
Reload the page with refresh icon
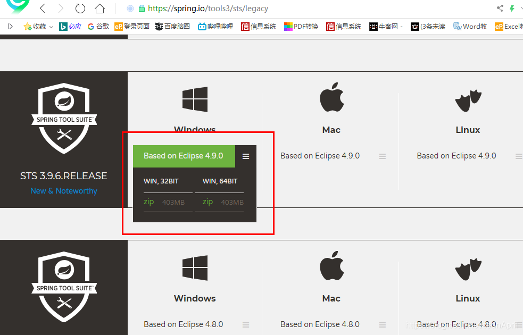80,9
